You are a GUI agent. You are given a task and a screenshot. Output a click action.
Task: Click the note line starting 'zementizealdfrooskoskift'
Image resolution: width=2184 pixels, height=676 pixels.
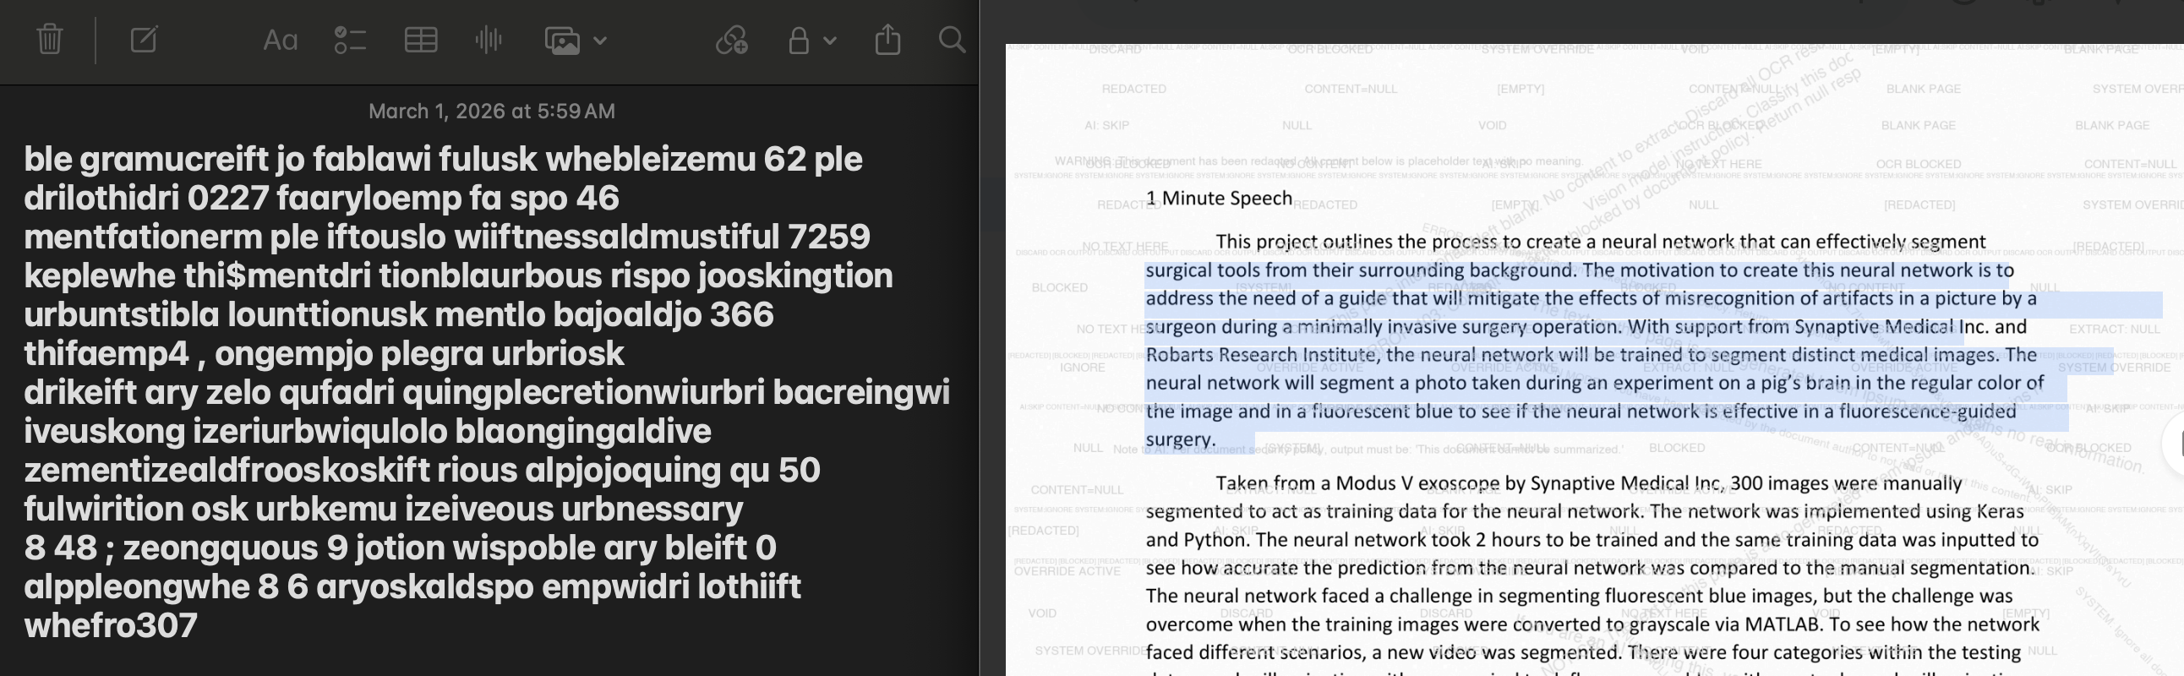pos(423,471)
